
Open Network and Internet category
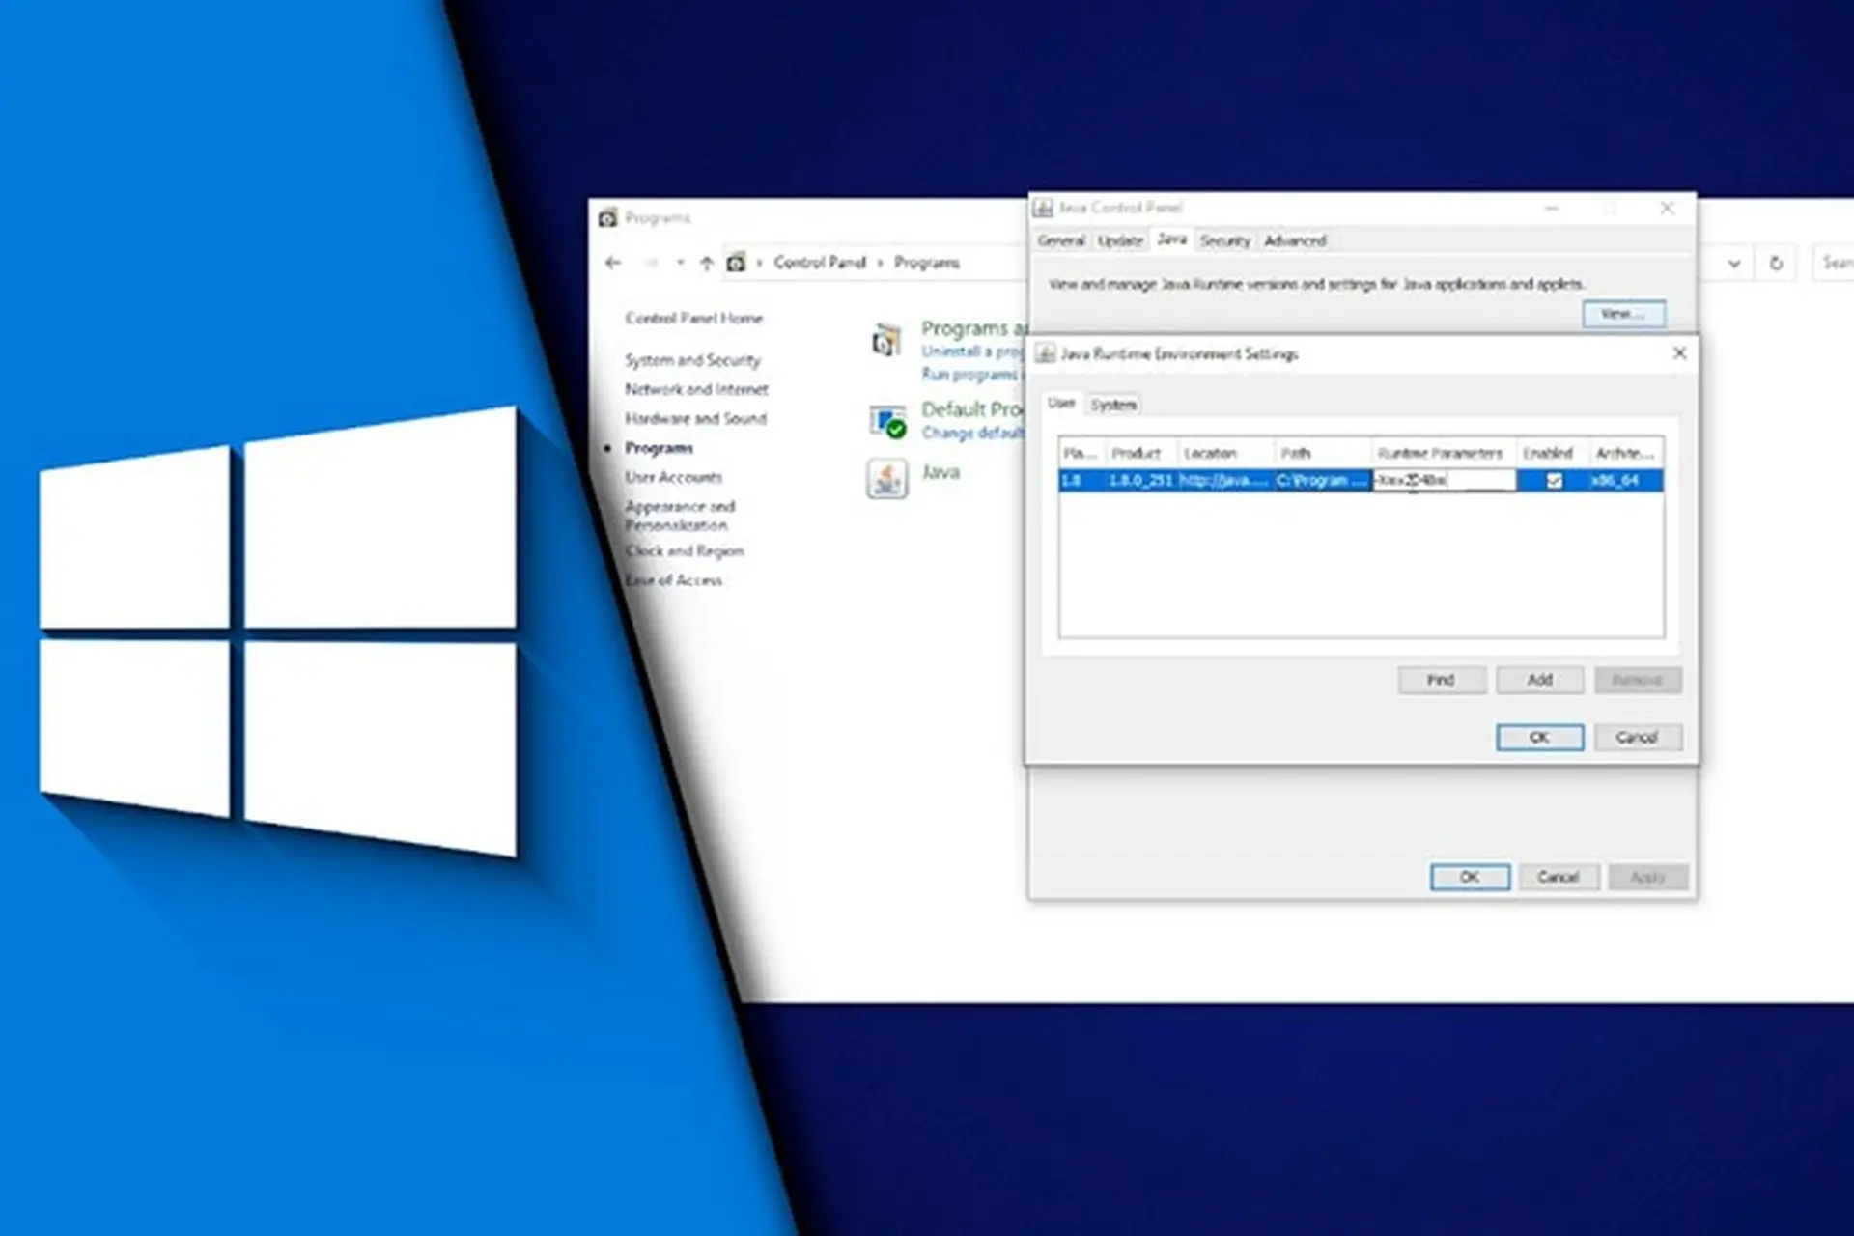(696, 389)
